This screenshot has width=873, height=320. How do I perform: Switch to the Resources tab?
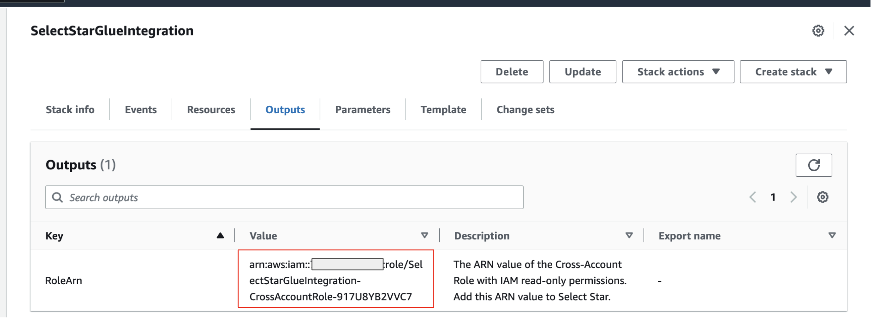[211, 109]
